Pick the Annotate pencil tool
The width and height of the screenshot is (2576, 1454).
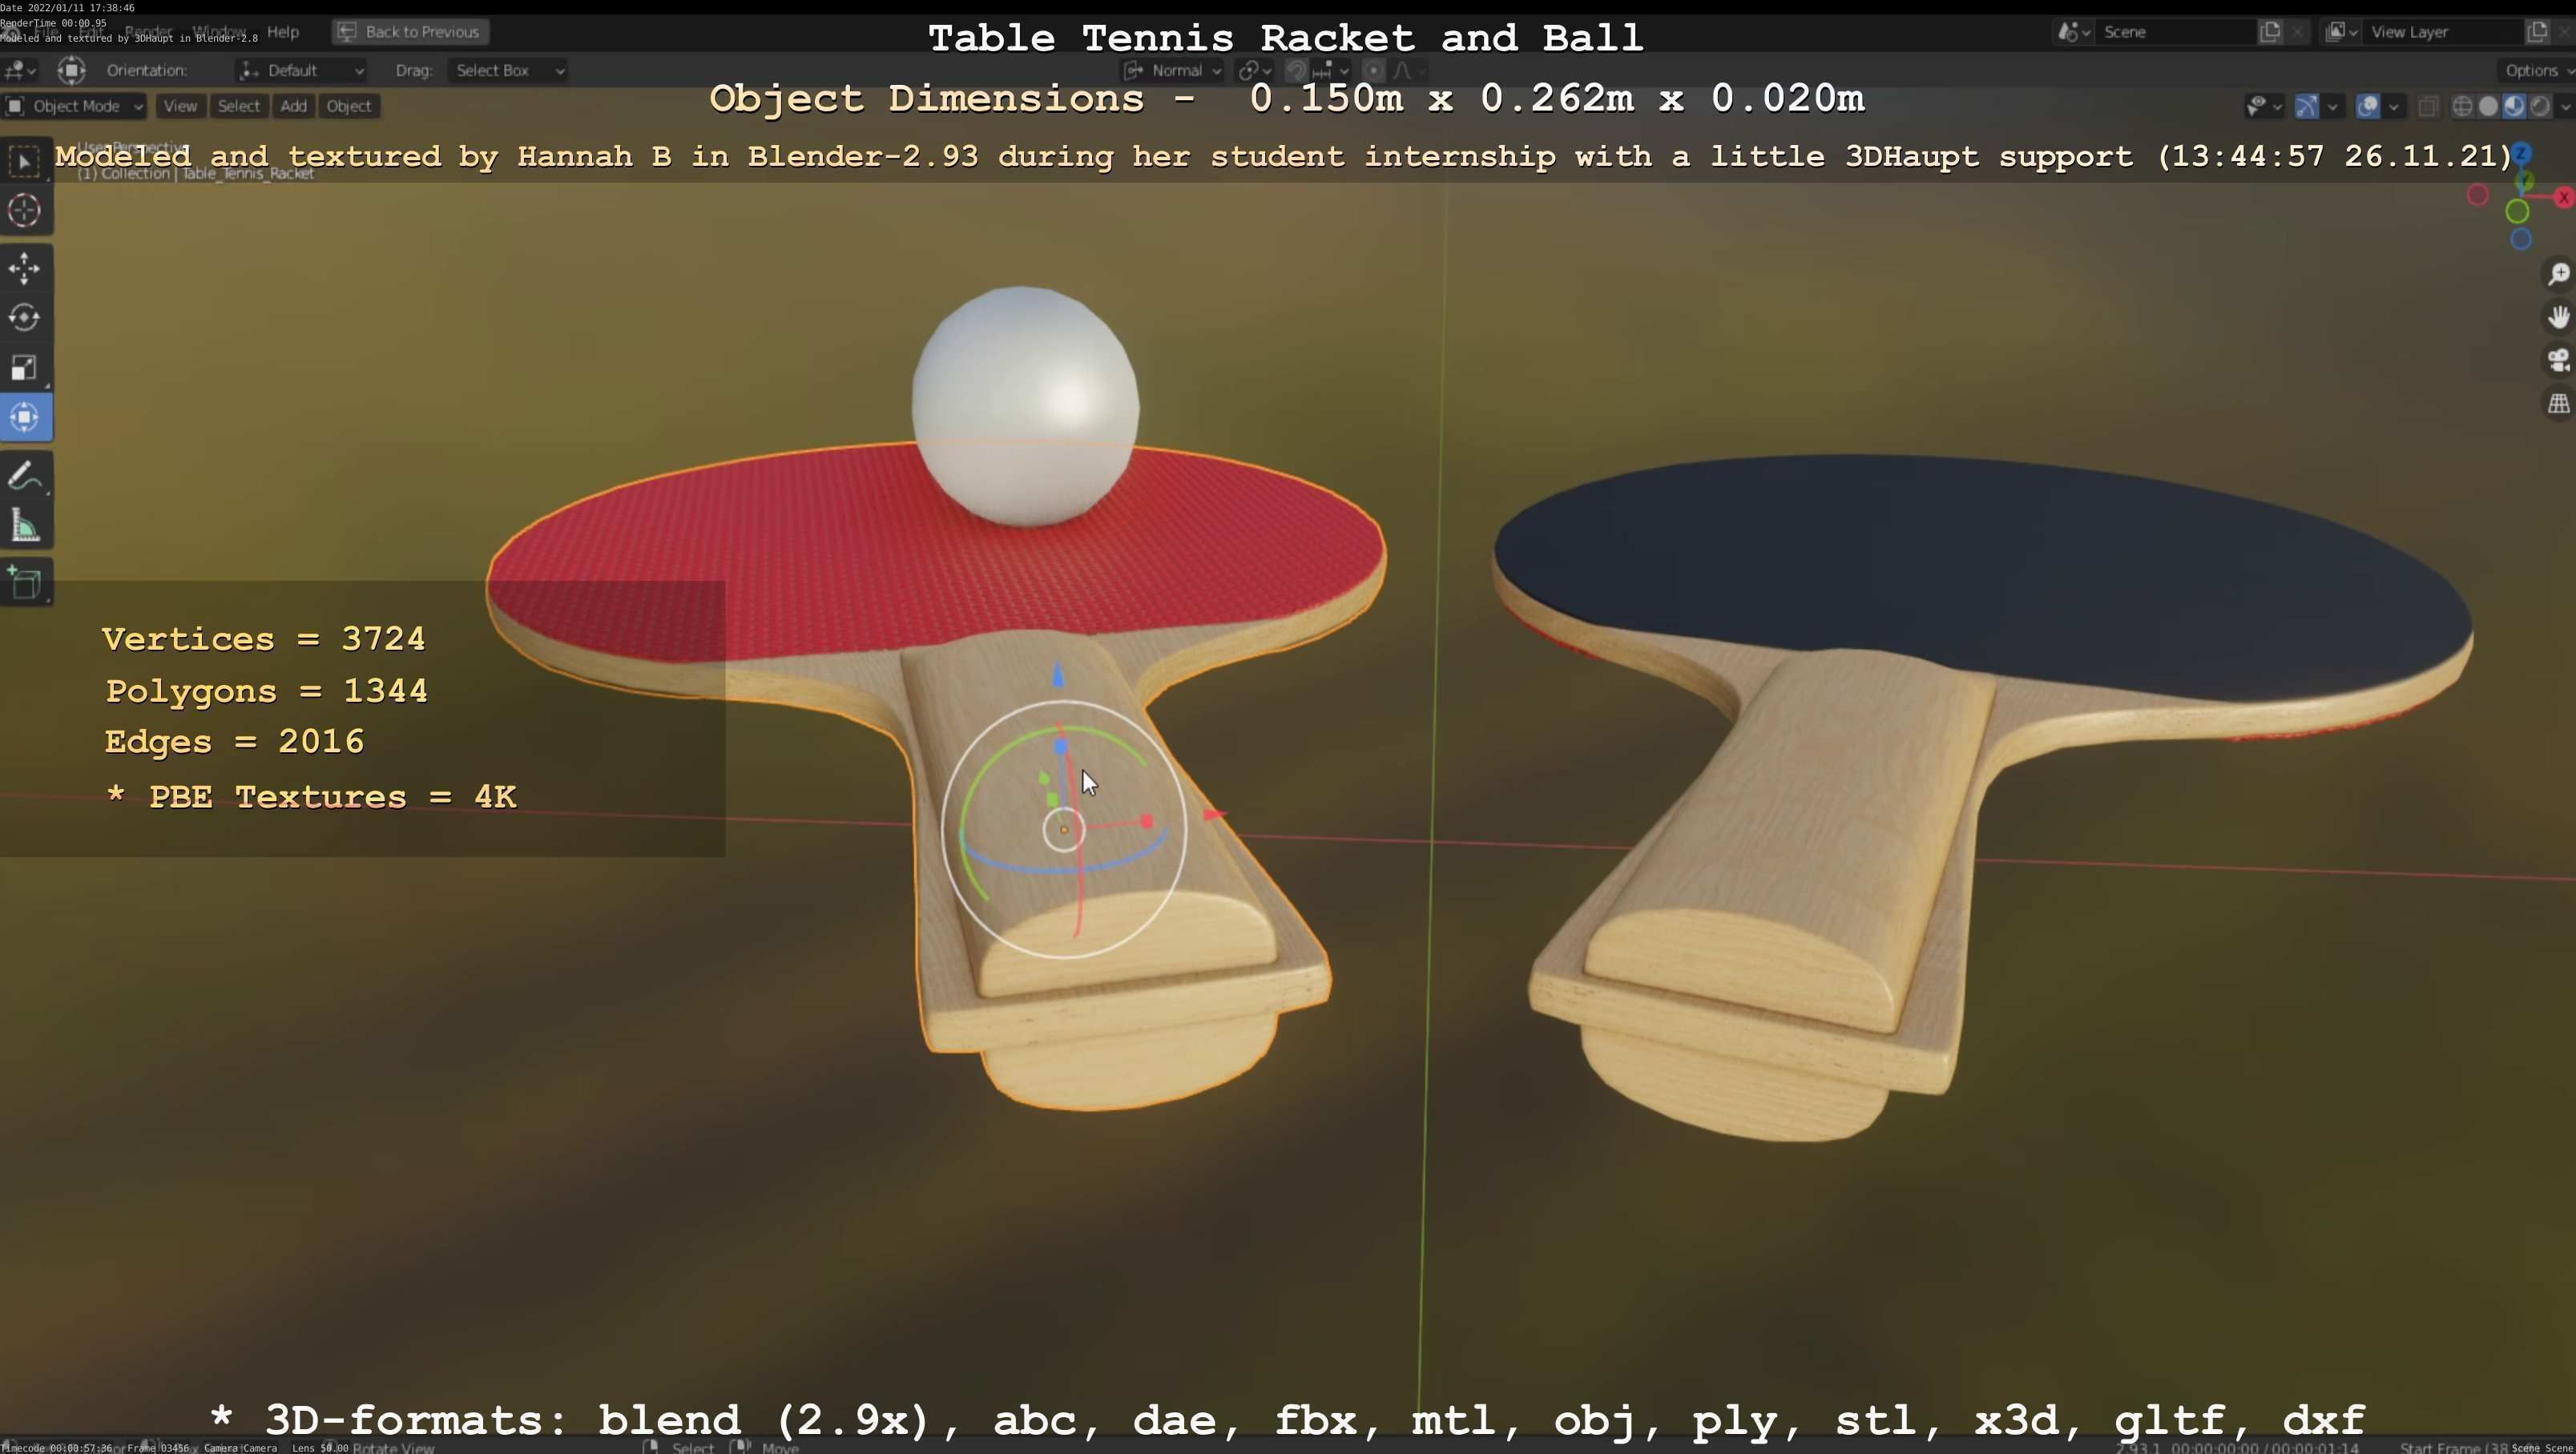coord(25,476)
